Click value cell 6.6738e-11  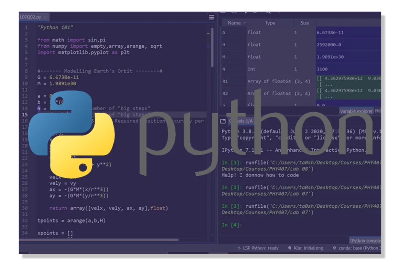click(x=348, y=33)
